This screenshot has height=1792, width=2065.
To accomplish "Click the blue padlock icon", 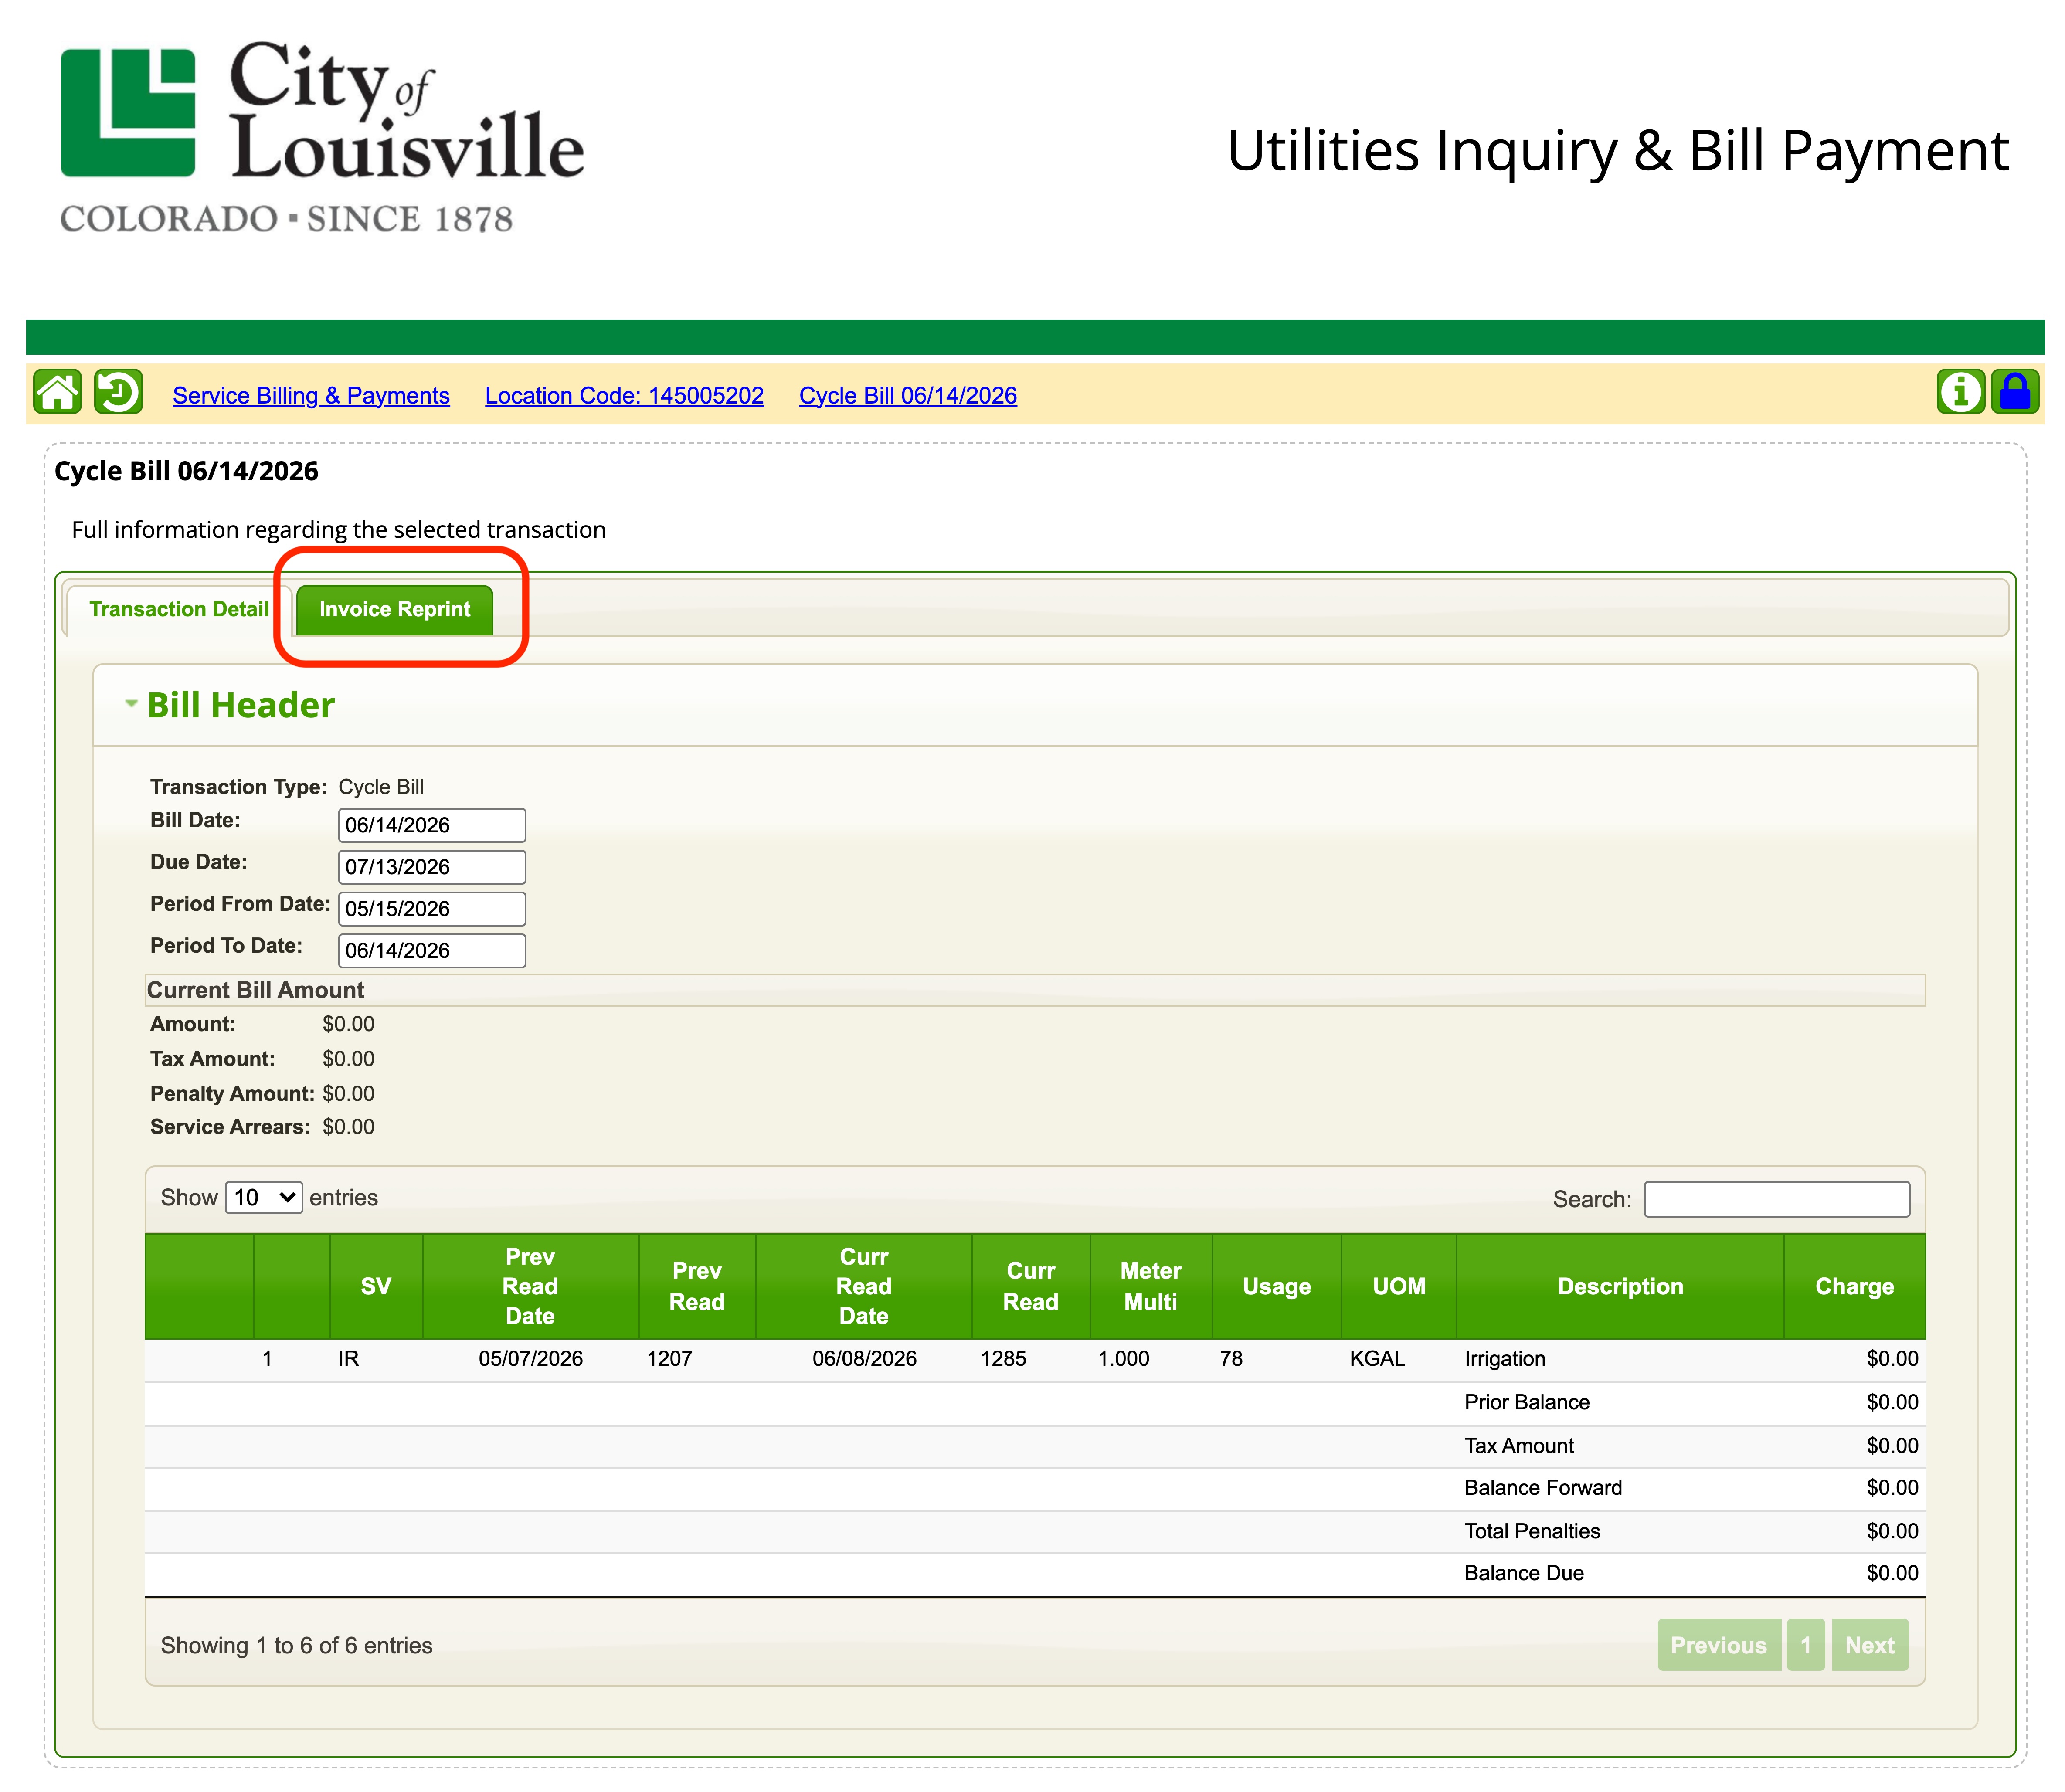I will tap(2014, 392).
